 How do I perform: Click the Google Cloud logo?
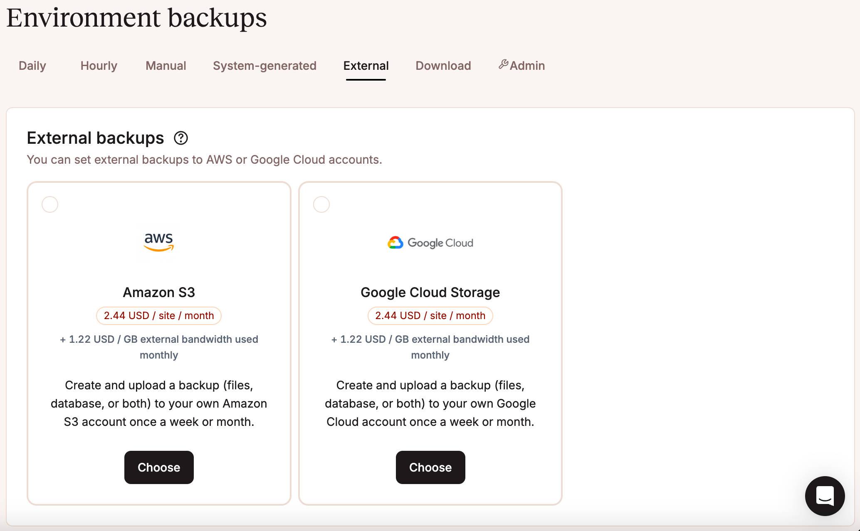[x=430, y=243]
